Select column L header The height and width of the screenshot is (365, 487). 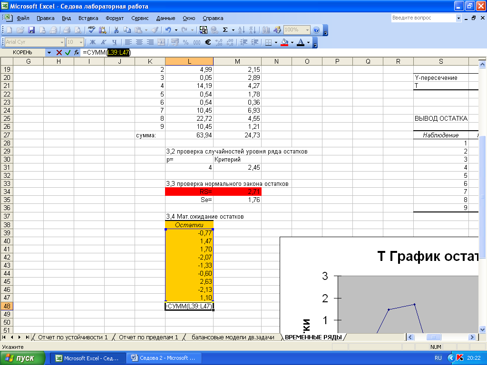189,61
